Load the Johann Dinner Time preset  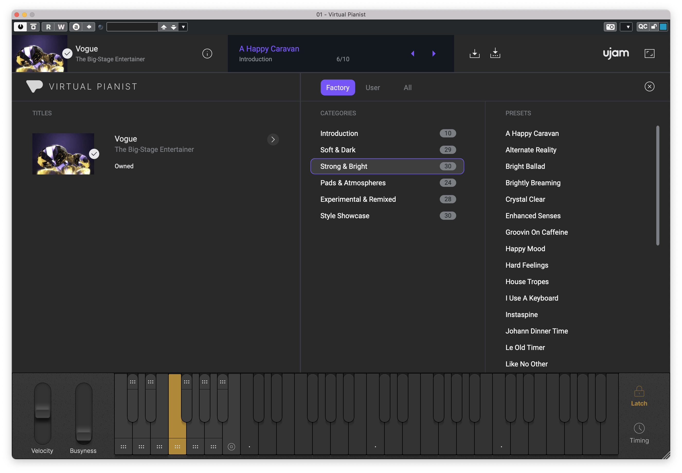[x=536, y=331]
